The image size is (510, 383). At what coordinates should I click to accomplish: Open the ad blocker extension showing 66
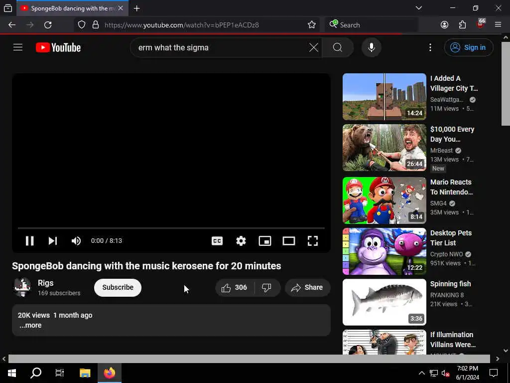click(481, 24)
